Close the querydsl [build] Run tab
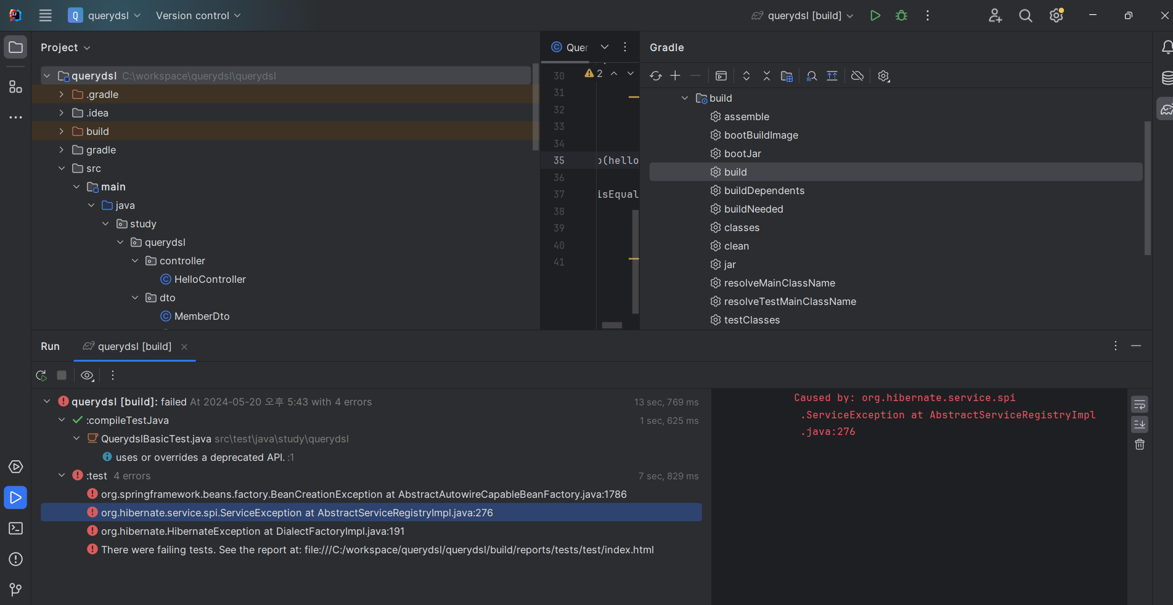Screen dimensions: 1173x605 pyautogui.click(x=184, y=347)
